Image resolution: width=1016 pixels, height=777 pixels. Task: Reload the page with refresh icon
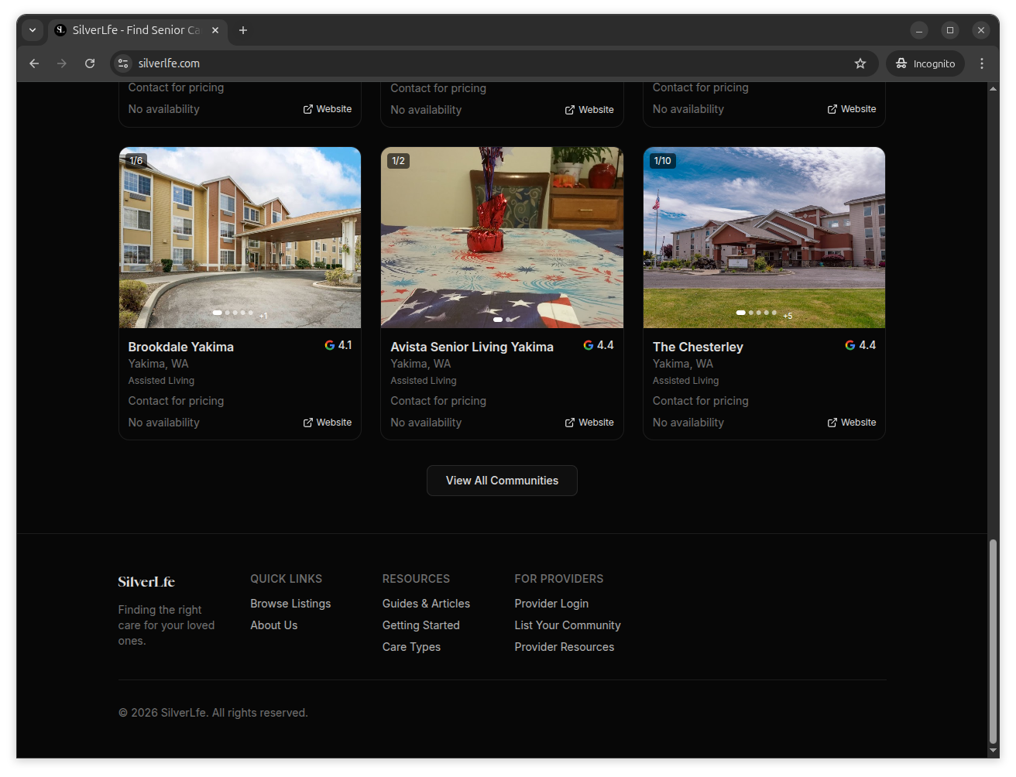[90, 63]
